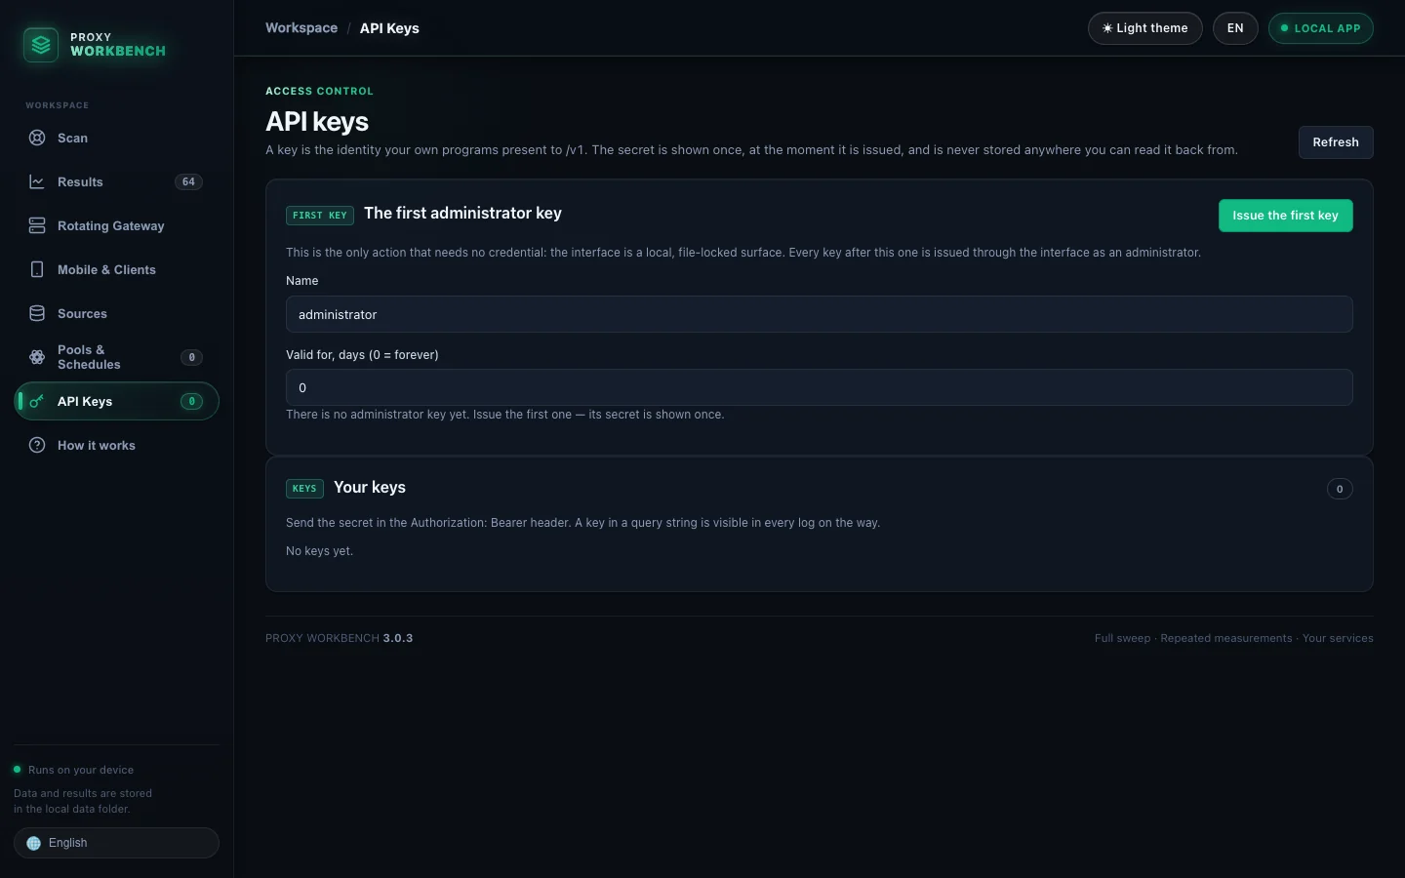The height and width of the screenshot is (878, 1405).
Task: Open Pools & Schedules
Action: [116, 357]
